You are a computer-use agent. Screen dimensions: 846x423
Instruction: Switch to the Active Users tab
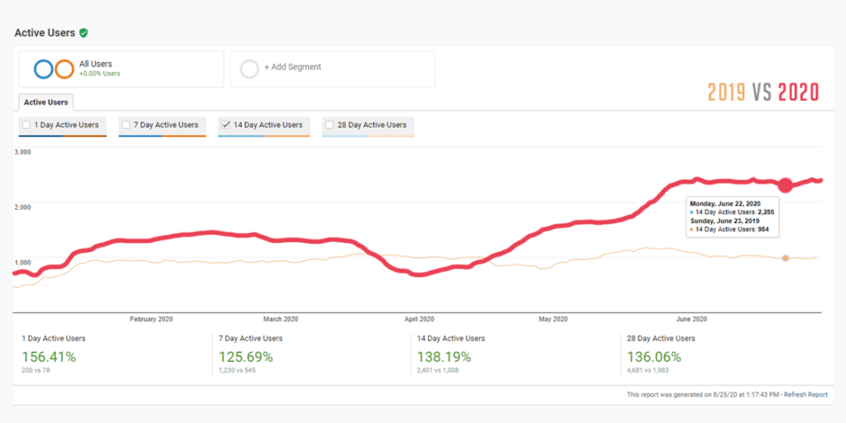[x=46, y=102]
